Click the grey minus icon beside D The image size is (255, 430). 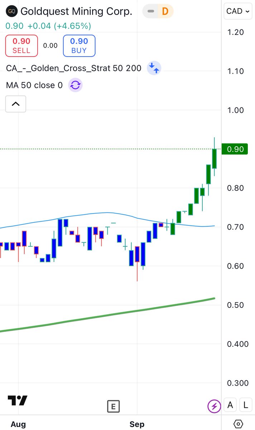[151, 11]
